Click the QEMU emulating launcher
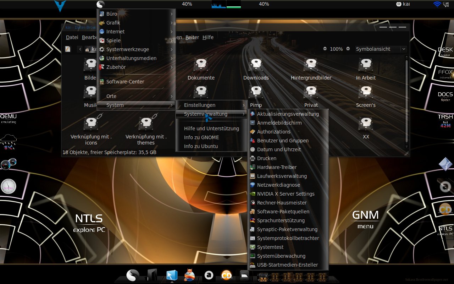This screenshot has height=284, width=454. click(x=8, y=118)
